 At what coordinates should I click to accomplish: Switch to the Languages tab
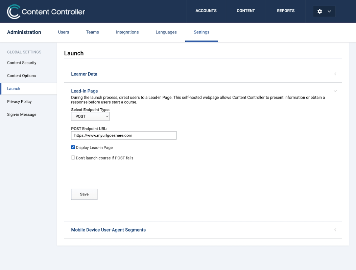click(x=166, y=32)
